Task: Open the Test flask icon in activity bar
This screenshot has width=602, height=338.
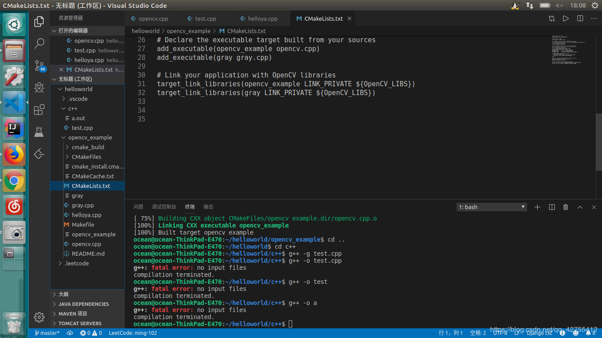Action: pyautogui.click(x=39, y=131)
